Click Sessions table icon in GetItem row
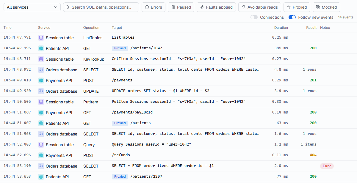Screen dimensions: 357x183 click(41, 59)
